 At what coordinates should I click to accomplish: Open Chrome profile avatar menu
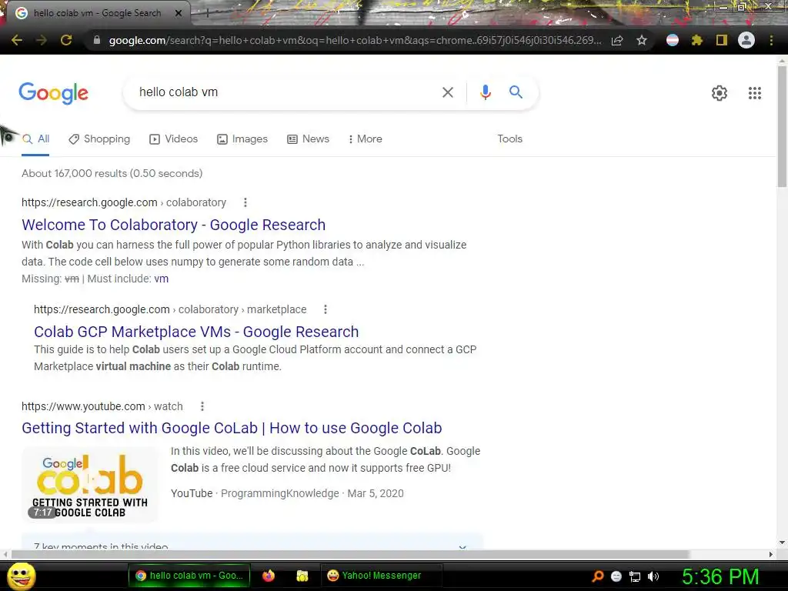click(x=746, y=40)
